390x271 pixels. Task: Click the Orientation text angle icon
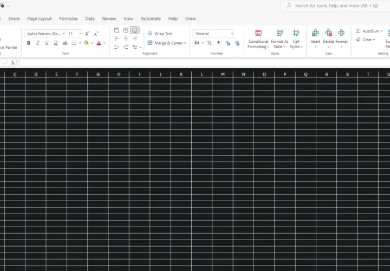click(x=135, y=47)
